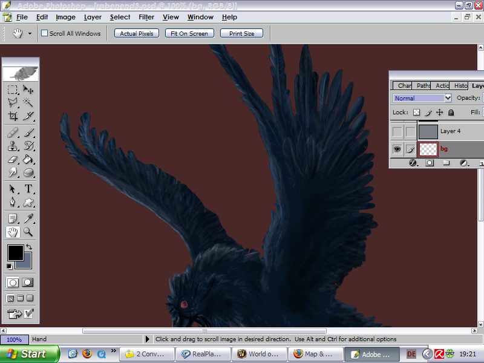Select the Clone Stamp tool

pyautogui.click(x=12, y=146)
